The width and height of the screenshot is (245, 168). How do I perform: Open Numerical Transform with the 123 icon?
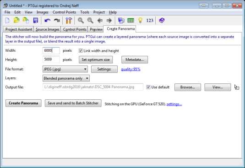(150, 21)
